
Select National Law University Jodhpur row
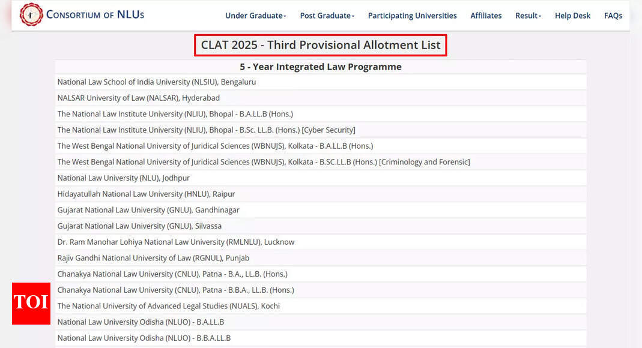(123, 178)
